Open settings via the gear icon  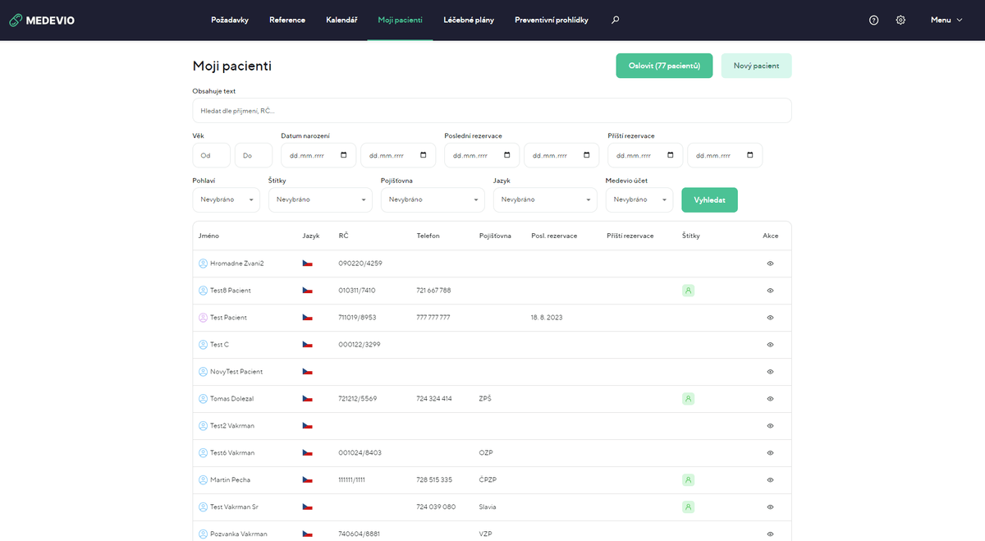click(900, 20)
